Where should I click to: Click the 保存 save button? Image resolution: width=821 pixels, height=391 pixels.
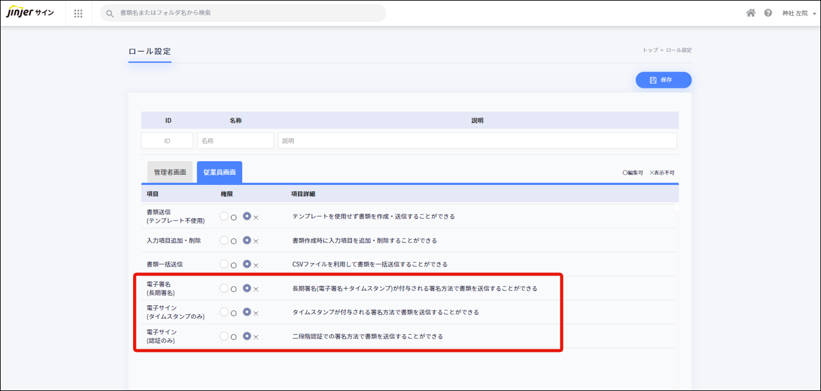663,80
